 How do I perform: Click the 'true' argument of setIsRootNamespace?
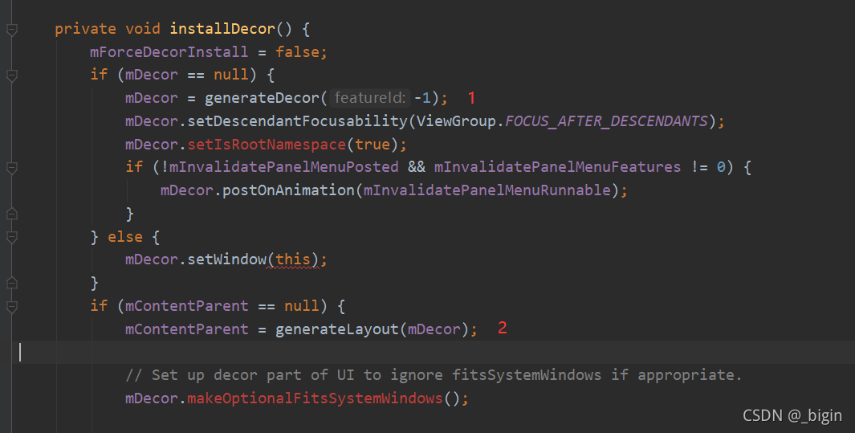pyautogui.click(x=373, y=145)
